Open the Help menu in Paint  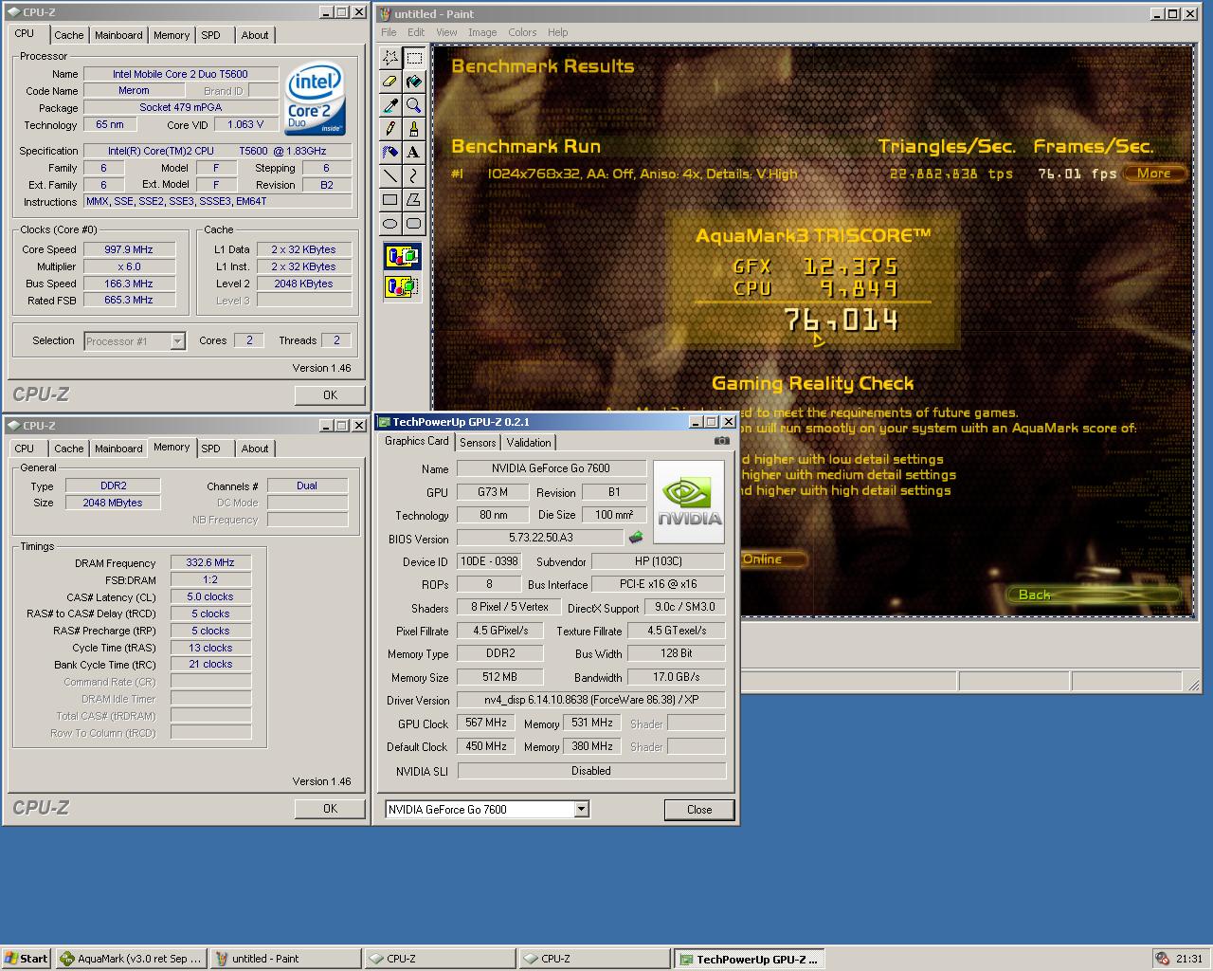click(558, 32)
